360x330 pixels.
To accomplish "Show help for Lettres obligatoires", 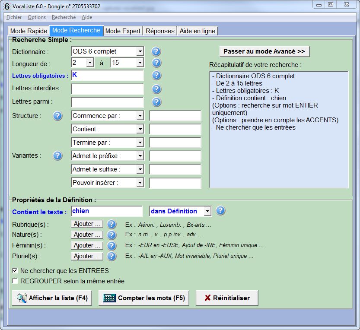I will 156,75.
